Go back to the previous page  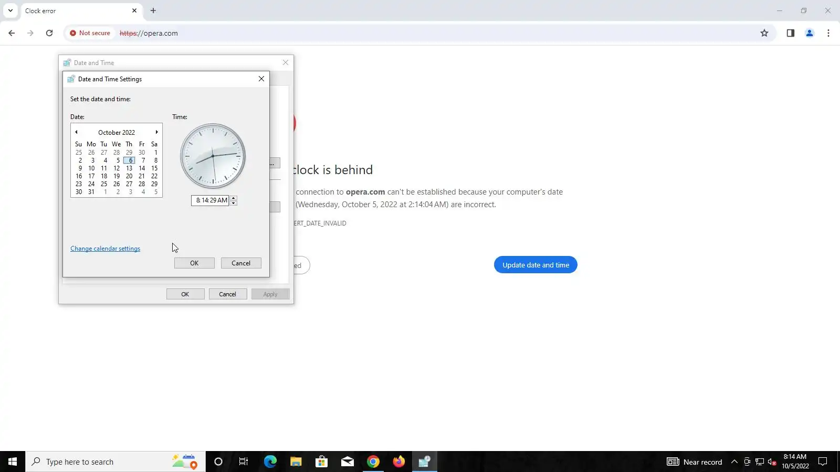(x=12, y=33)
